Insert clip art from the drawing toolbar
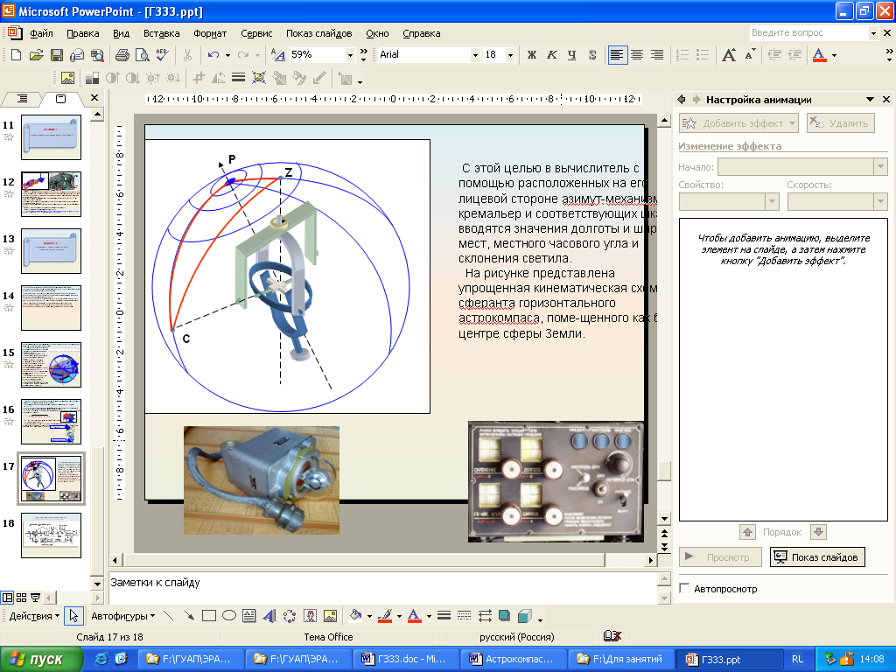 pyautogui.click(x=310, y=615)
